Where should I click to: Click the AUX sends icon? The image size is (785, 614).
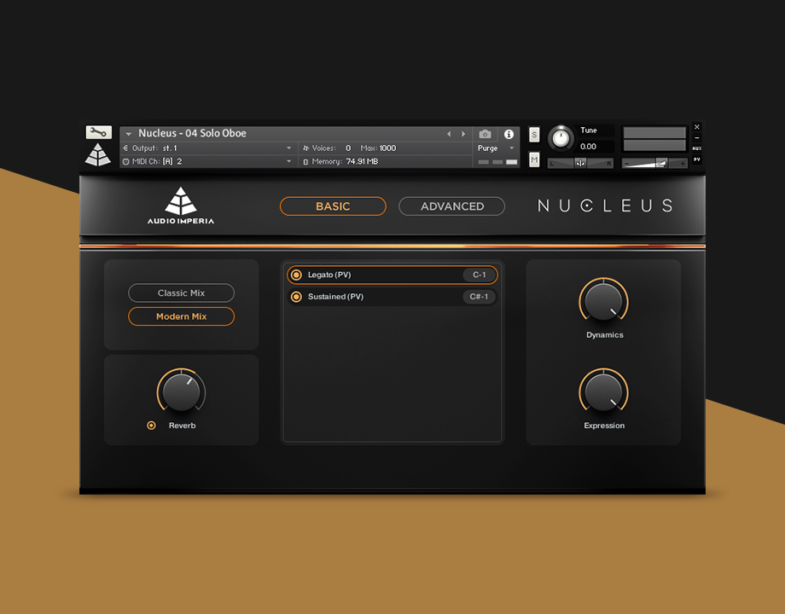[x=698, y=147]
